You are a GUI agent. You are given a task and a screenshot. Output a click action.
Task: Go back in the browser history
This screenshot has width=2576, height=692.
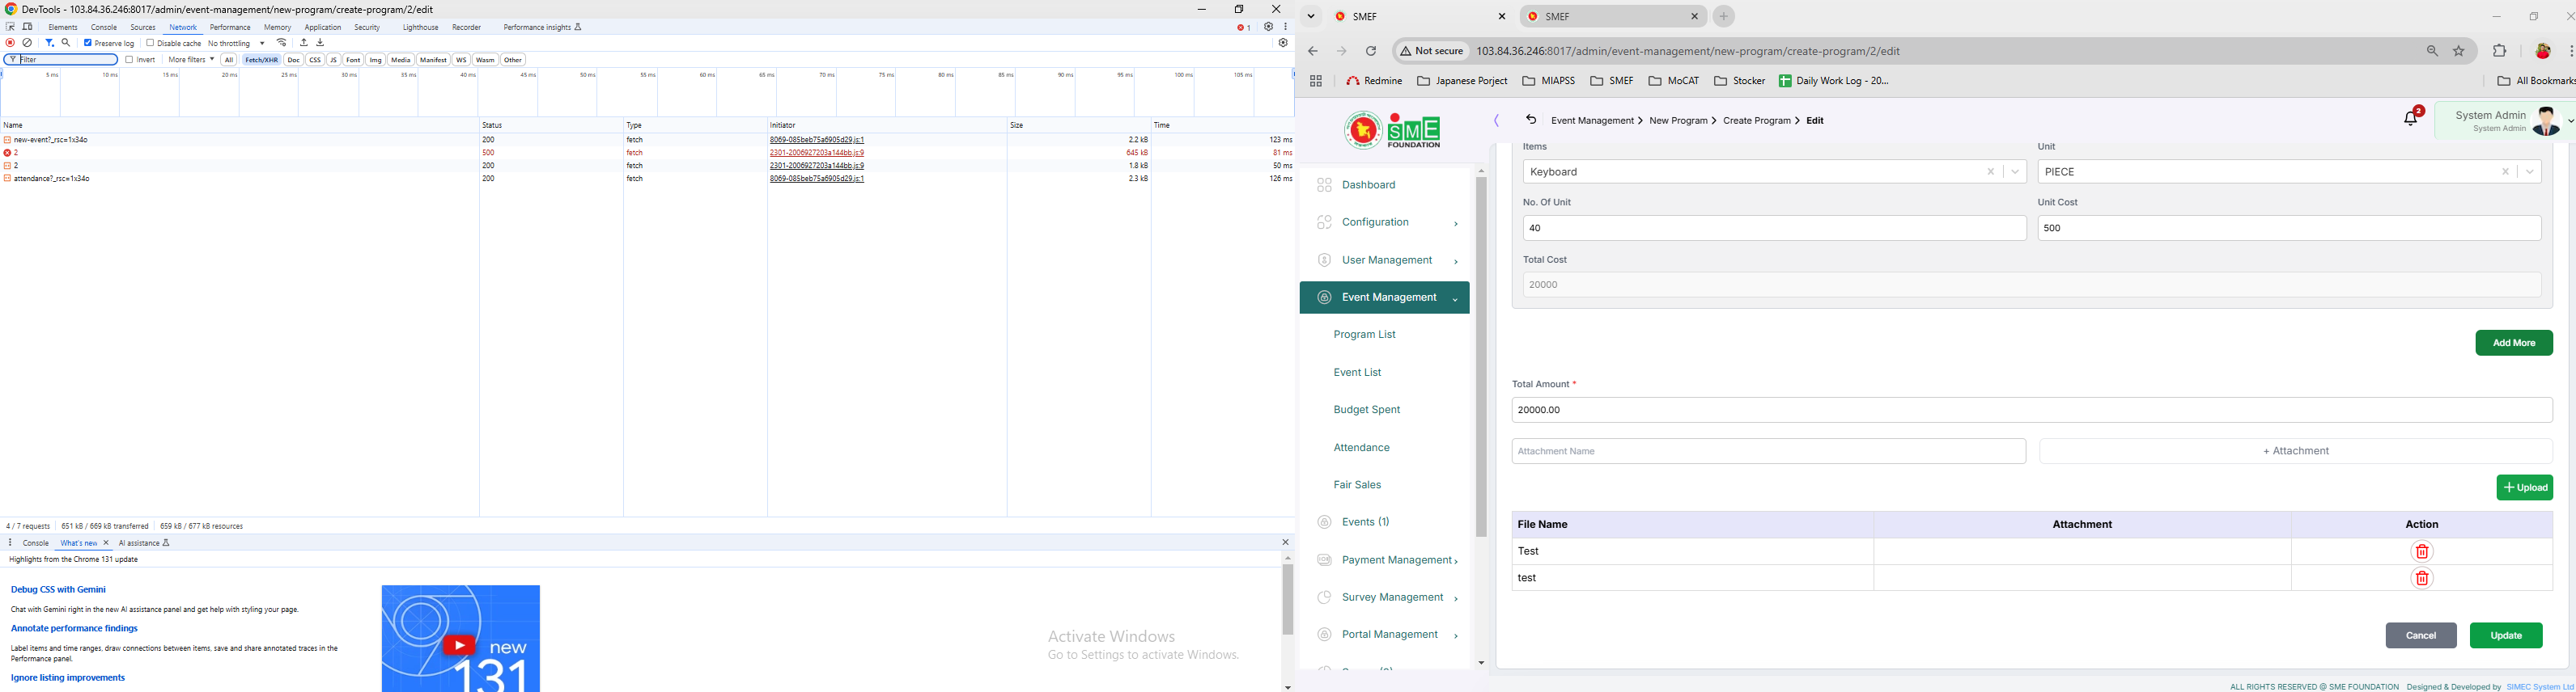point(1313,51)
